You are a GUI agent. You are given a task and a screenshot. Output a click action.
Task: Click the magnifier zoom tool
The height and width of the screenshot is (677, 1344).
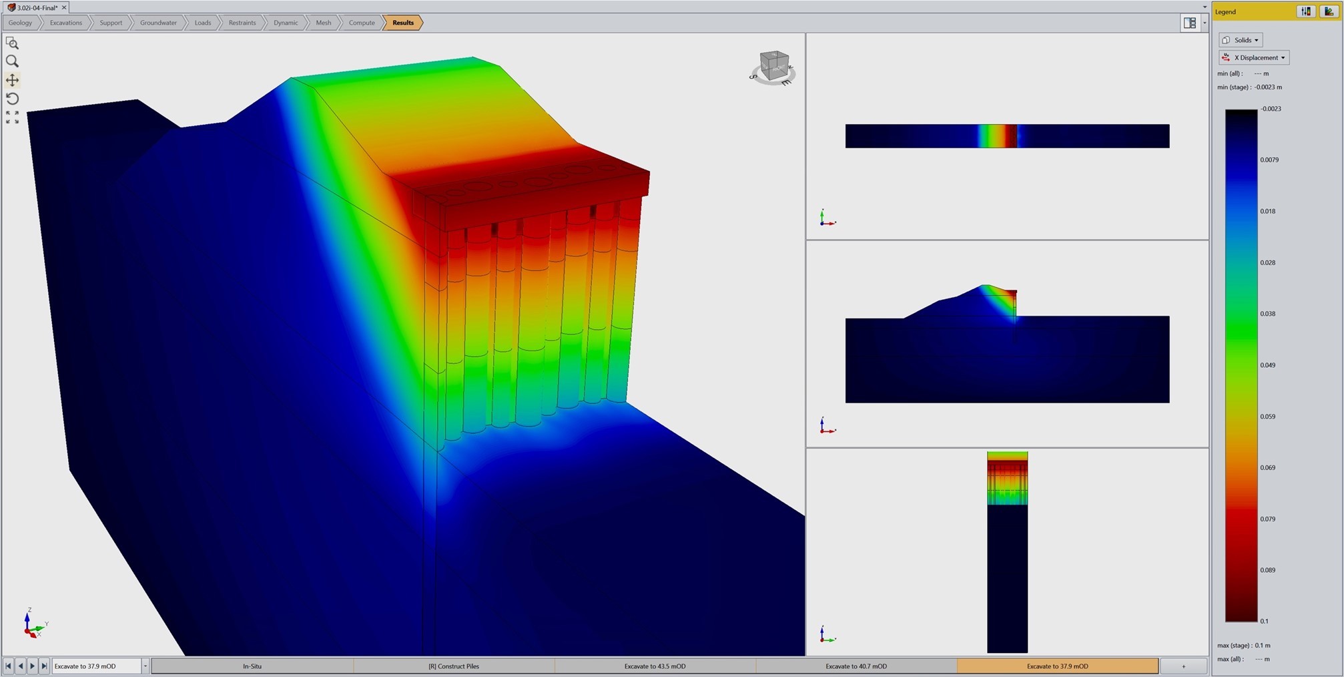coord(12,61)
